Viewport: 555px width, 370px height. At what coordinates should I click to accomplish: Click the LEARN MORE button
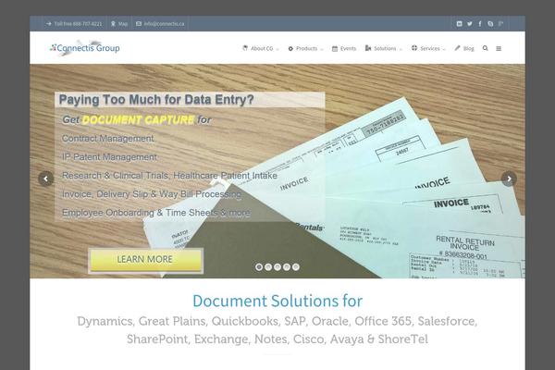coord(145,261)
